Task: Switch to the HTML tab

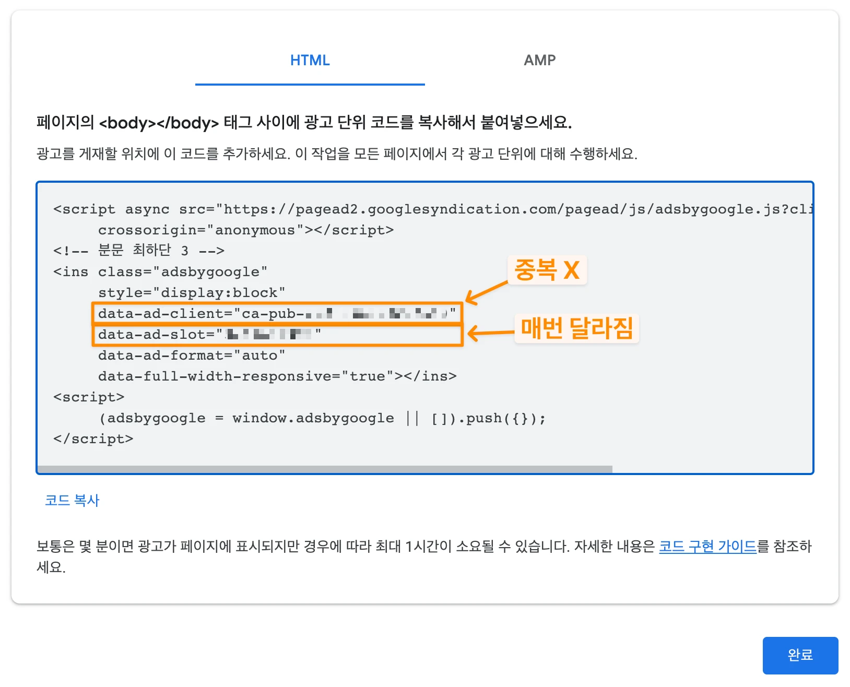Action: point(310,60)
